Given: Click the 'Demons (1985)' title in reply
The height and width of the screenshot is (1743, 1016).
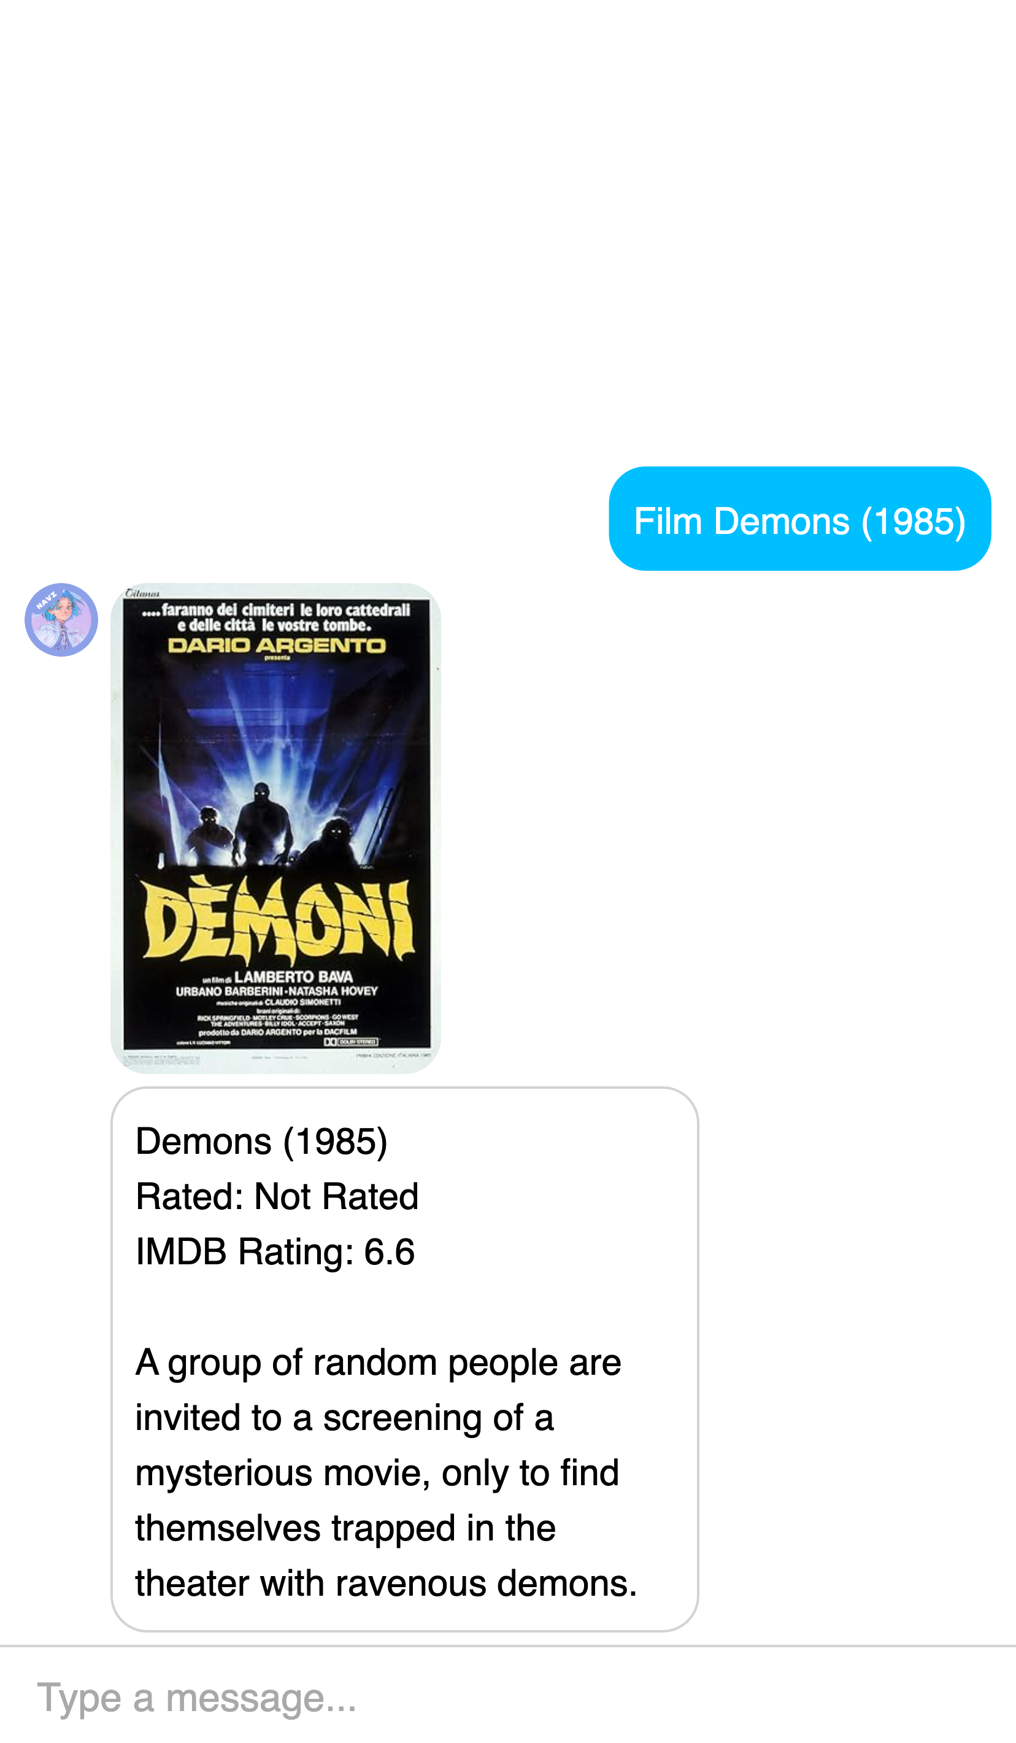Looking at the screenshot, I should pos(261,1142).
